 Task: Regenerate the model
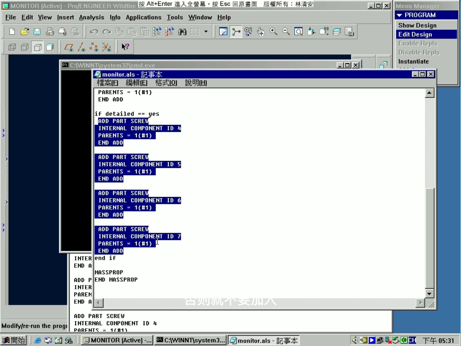click(x=157, y=31)
